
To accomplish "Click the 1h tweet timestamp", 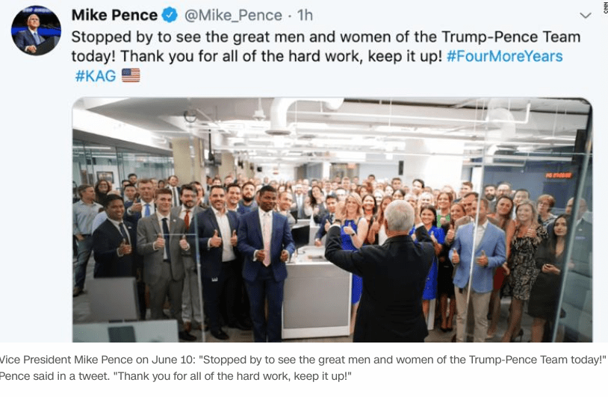I will (305, 16).
